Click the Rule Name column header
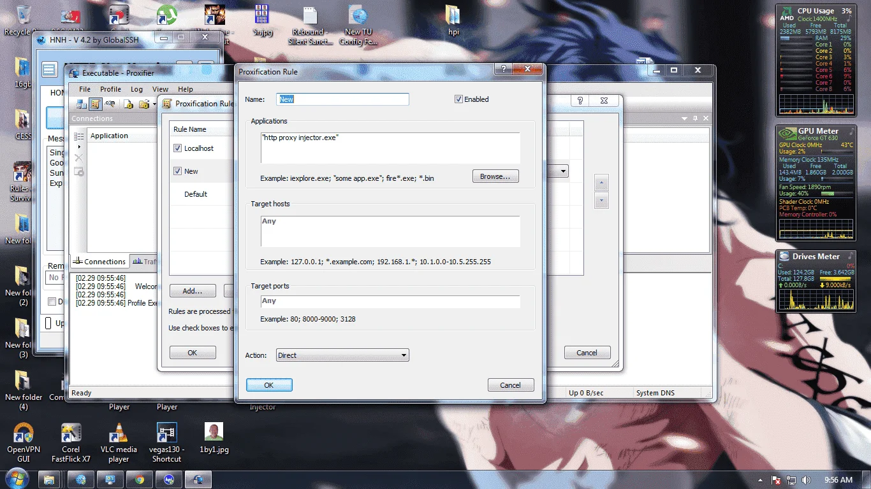871x489 pixels. 190,129
